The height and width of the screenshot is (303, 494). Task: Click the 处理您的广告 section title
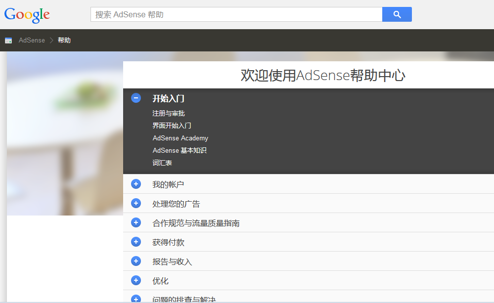(176, 204)
